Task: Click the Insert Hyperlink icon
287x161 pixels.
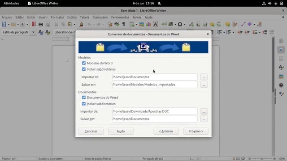Action: [191, 24]
